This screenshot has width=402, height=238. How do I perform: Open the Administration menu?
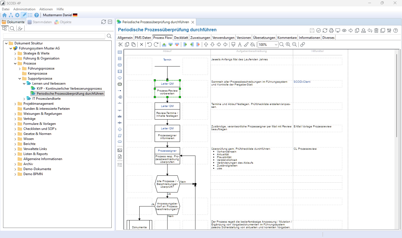click(x=24, y=9)
